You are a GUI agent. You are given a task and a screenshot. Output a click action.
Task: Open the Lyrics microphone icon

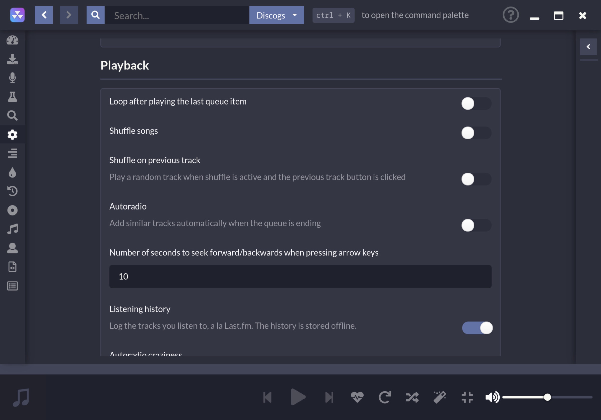point(12,77)
